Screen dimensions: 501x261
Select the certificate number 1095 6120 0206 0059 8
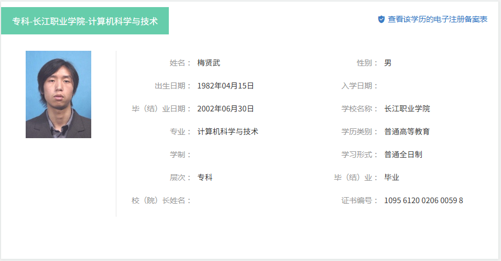click(x=423, y=200)
